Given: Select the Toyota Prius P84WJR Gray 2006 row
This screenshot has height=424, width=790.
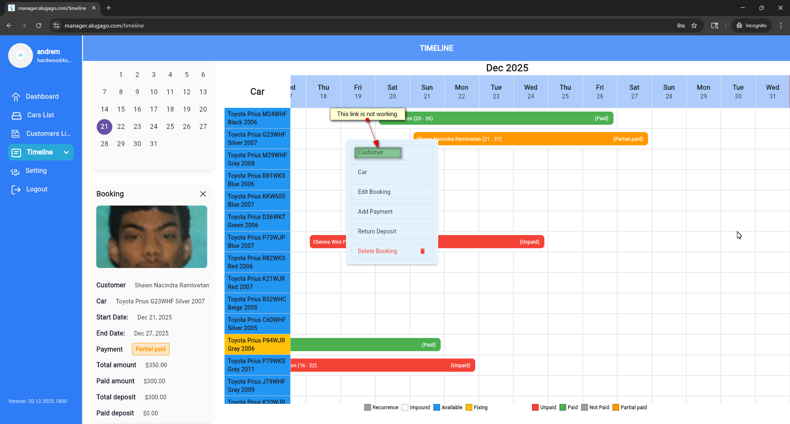Looking at the screenshot, I should point(257,345).
